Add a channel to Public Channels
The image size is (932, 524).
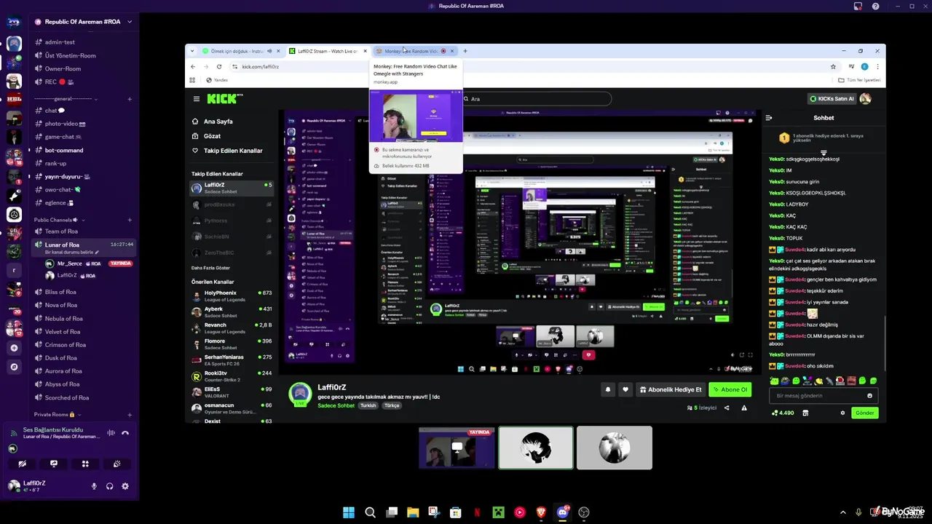130,220
